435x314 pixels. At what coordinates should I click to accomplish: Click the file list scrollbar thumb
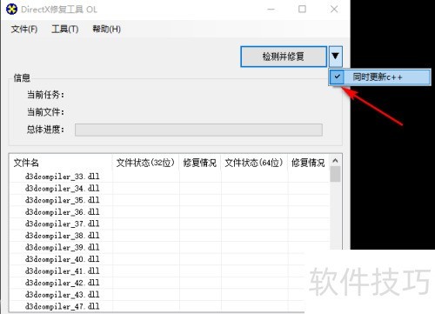point(335,174)
